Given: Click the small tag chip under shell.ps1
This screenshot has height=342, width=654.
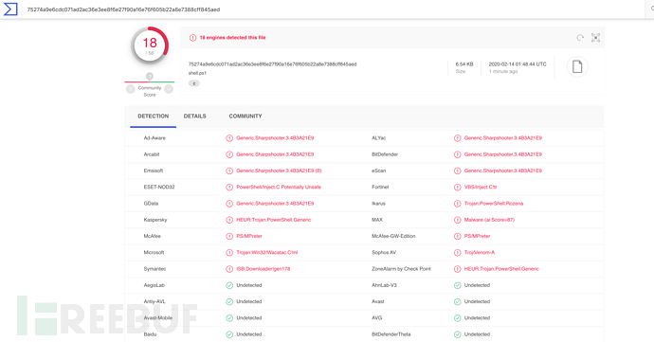Looking at the screenshot, I should tap(194, 83).
